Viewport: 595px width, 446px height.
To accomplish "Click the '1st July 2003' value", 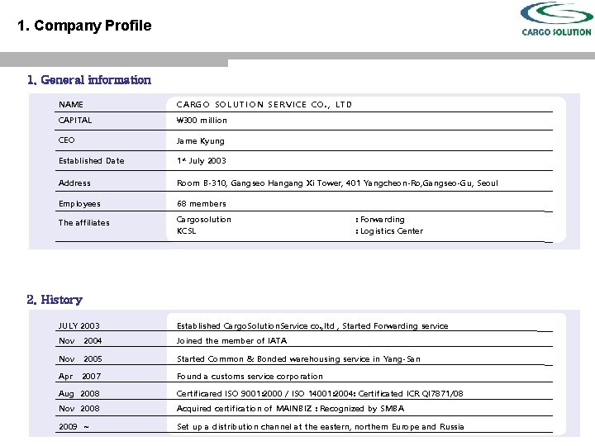I will (x=202, y=161).
